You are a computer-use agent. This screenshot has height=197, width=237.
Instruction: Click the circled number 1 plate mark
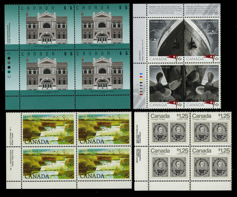(x=9, y=54)
